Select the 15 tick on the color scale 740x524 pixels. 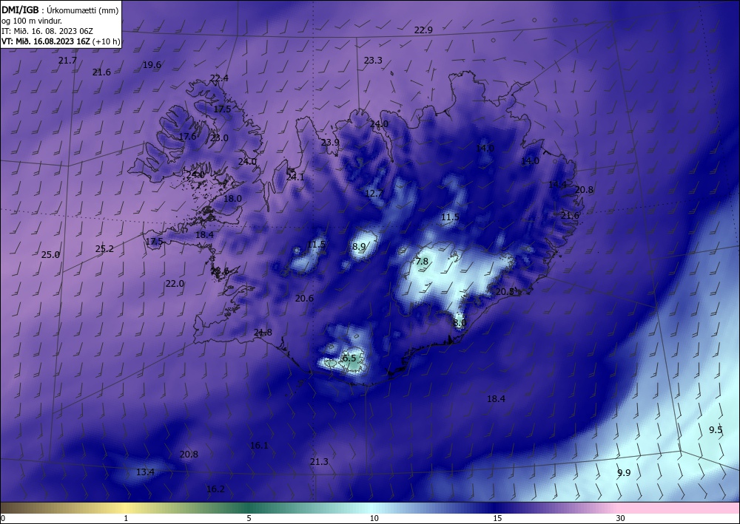click(x=497, y=519)
